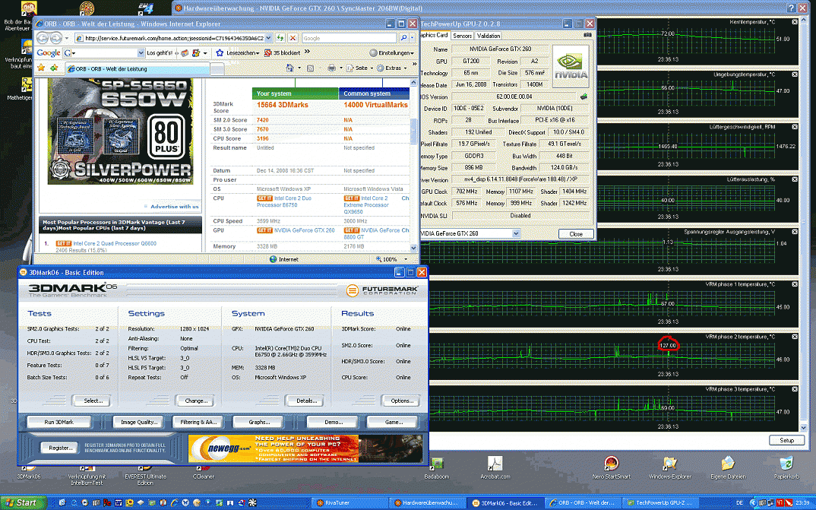Viewport: 816px width, 510px height.
Task: Close the VRM phase 2 temperature graph
Action: coord(795,337)
